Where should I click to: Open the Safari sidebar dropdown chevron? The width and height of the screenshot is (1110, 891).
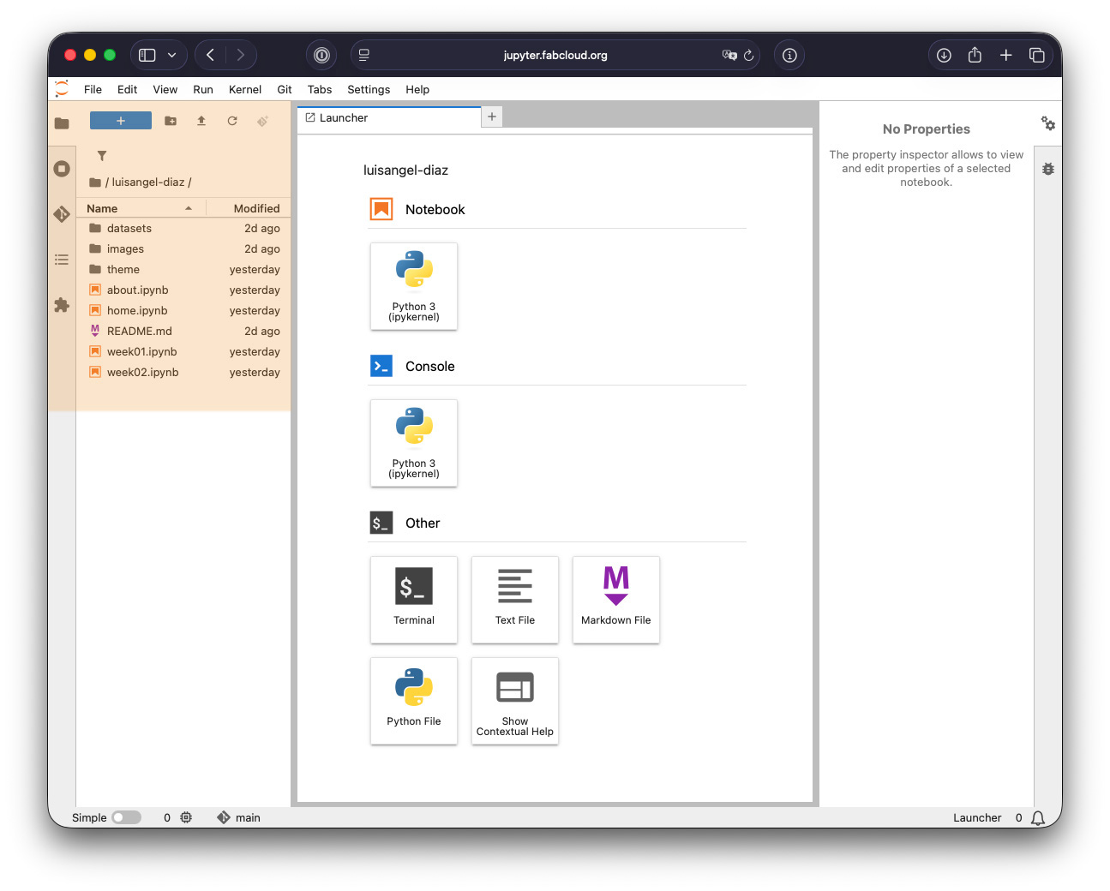172,55
